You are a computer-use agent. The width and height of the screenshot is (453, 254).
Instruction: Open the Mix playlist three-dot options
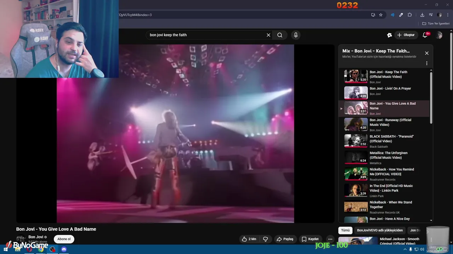coord(426,64)
